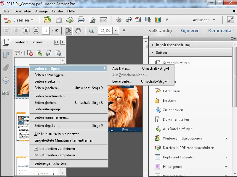Click the rainbow color icon in toolbar
This screenshot has width=237, height=177.
click(x=158, y=20)
